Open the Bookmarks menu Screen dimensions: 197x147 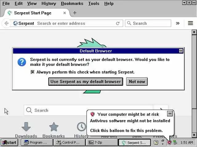(x=72, y=3)
